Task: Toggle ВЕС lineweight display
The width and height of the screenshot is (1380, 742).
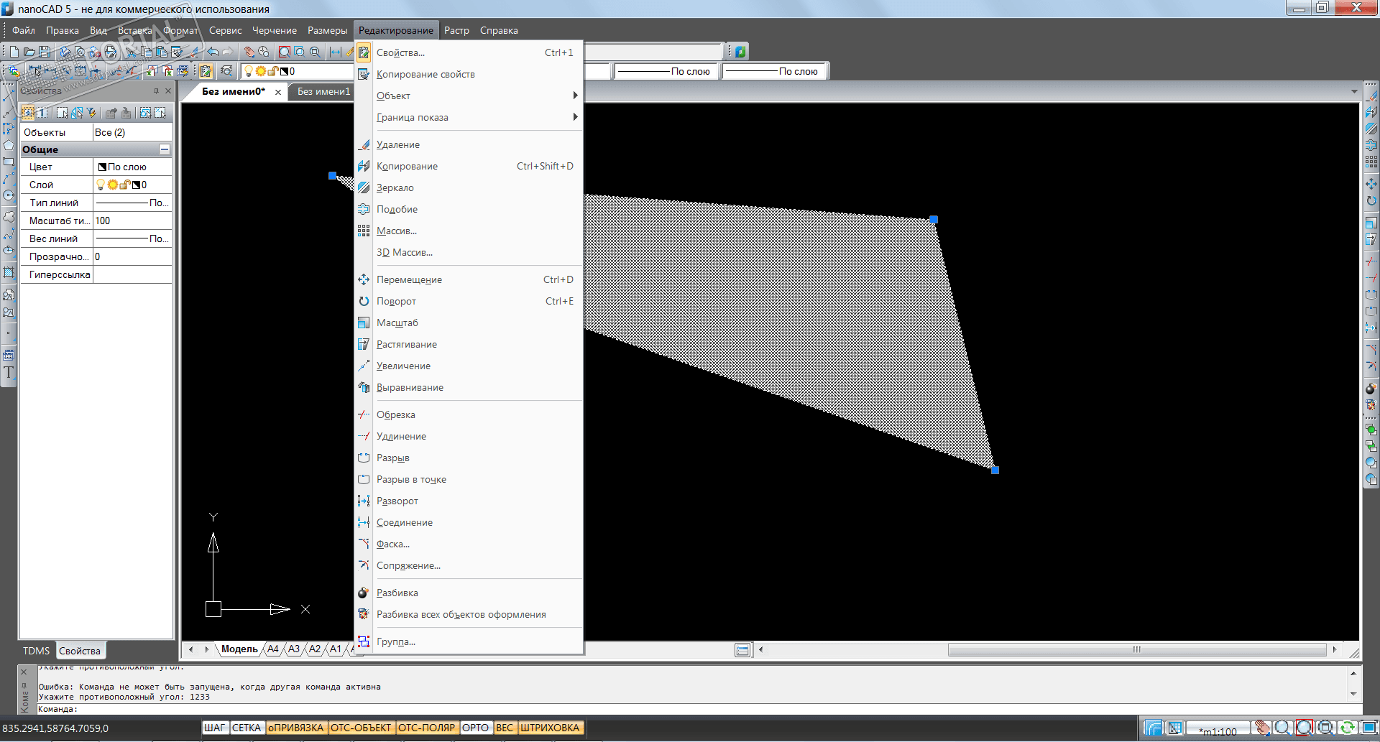Action: 505,728
